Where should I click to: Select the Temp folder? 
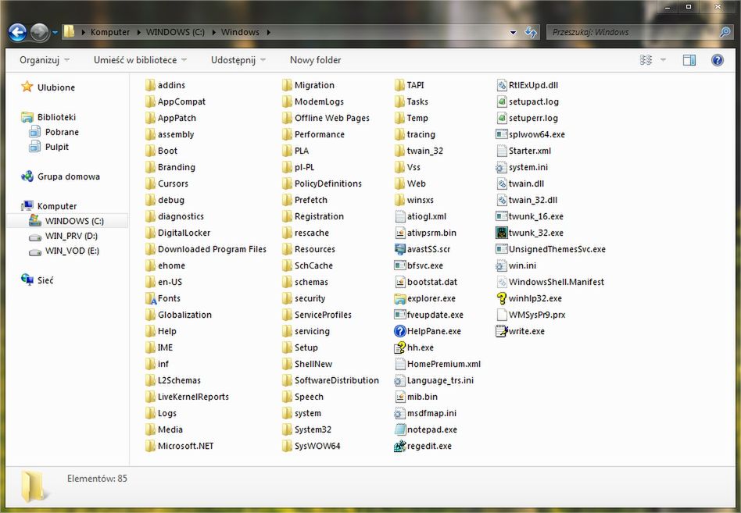click(411, 118)
